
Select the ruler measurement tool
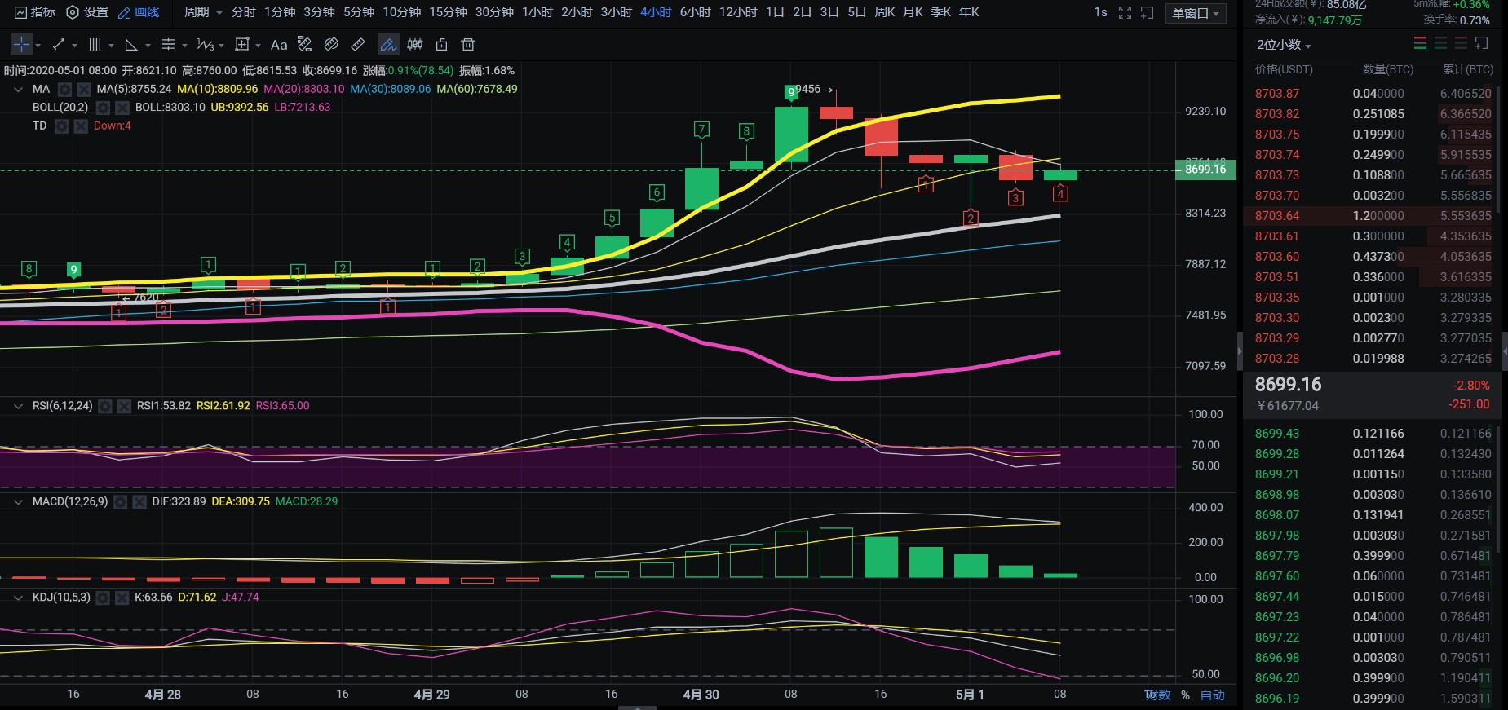pos(358,45)
